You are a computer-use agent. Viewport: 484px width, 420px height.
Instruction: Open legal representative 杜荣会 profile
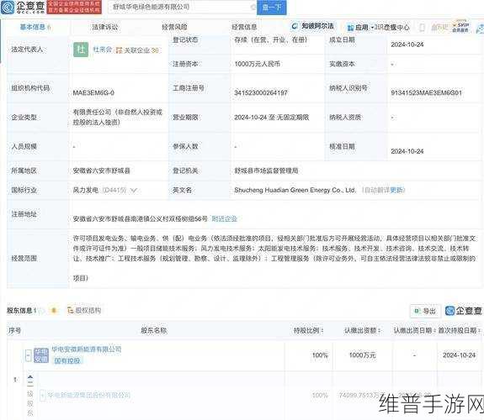pos(103,50)
